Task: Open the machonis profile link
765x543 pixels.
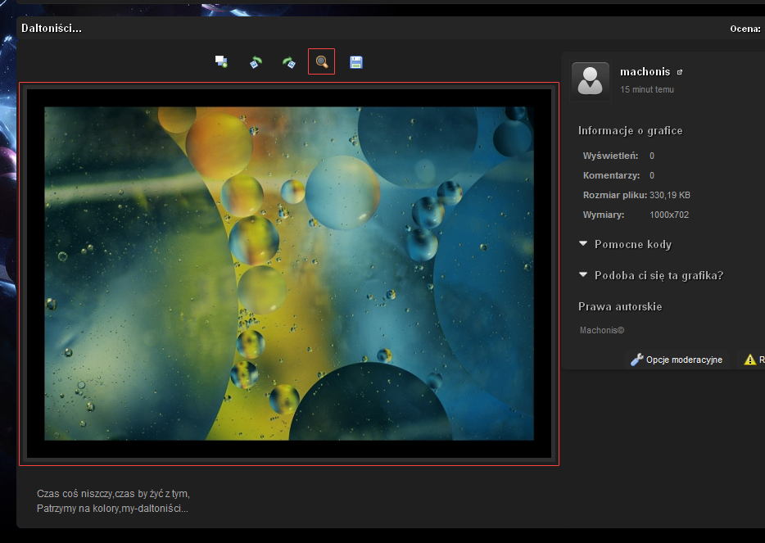Action: click(645, 72)
